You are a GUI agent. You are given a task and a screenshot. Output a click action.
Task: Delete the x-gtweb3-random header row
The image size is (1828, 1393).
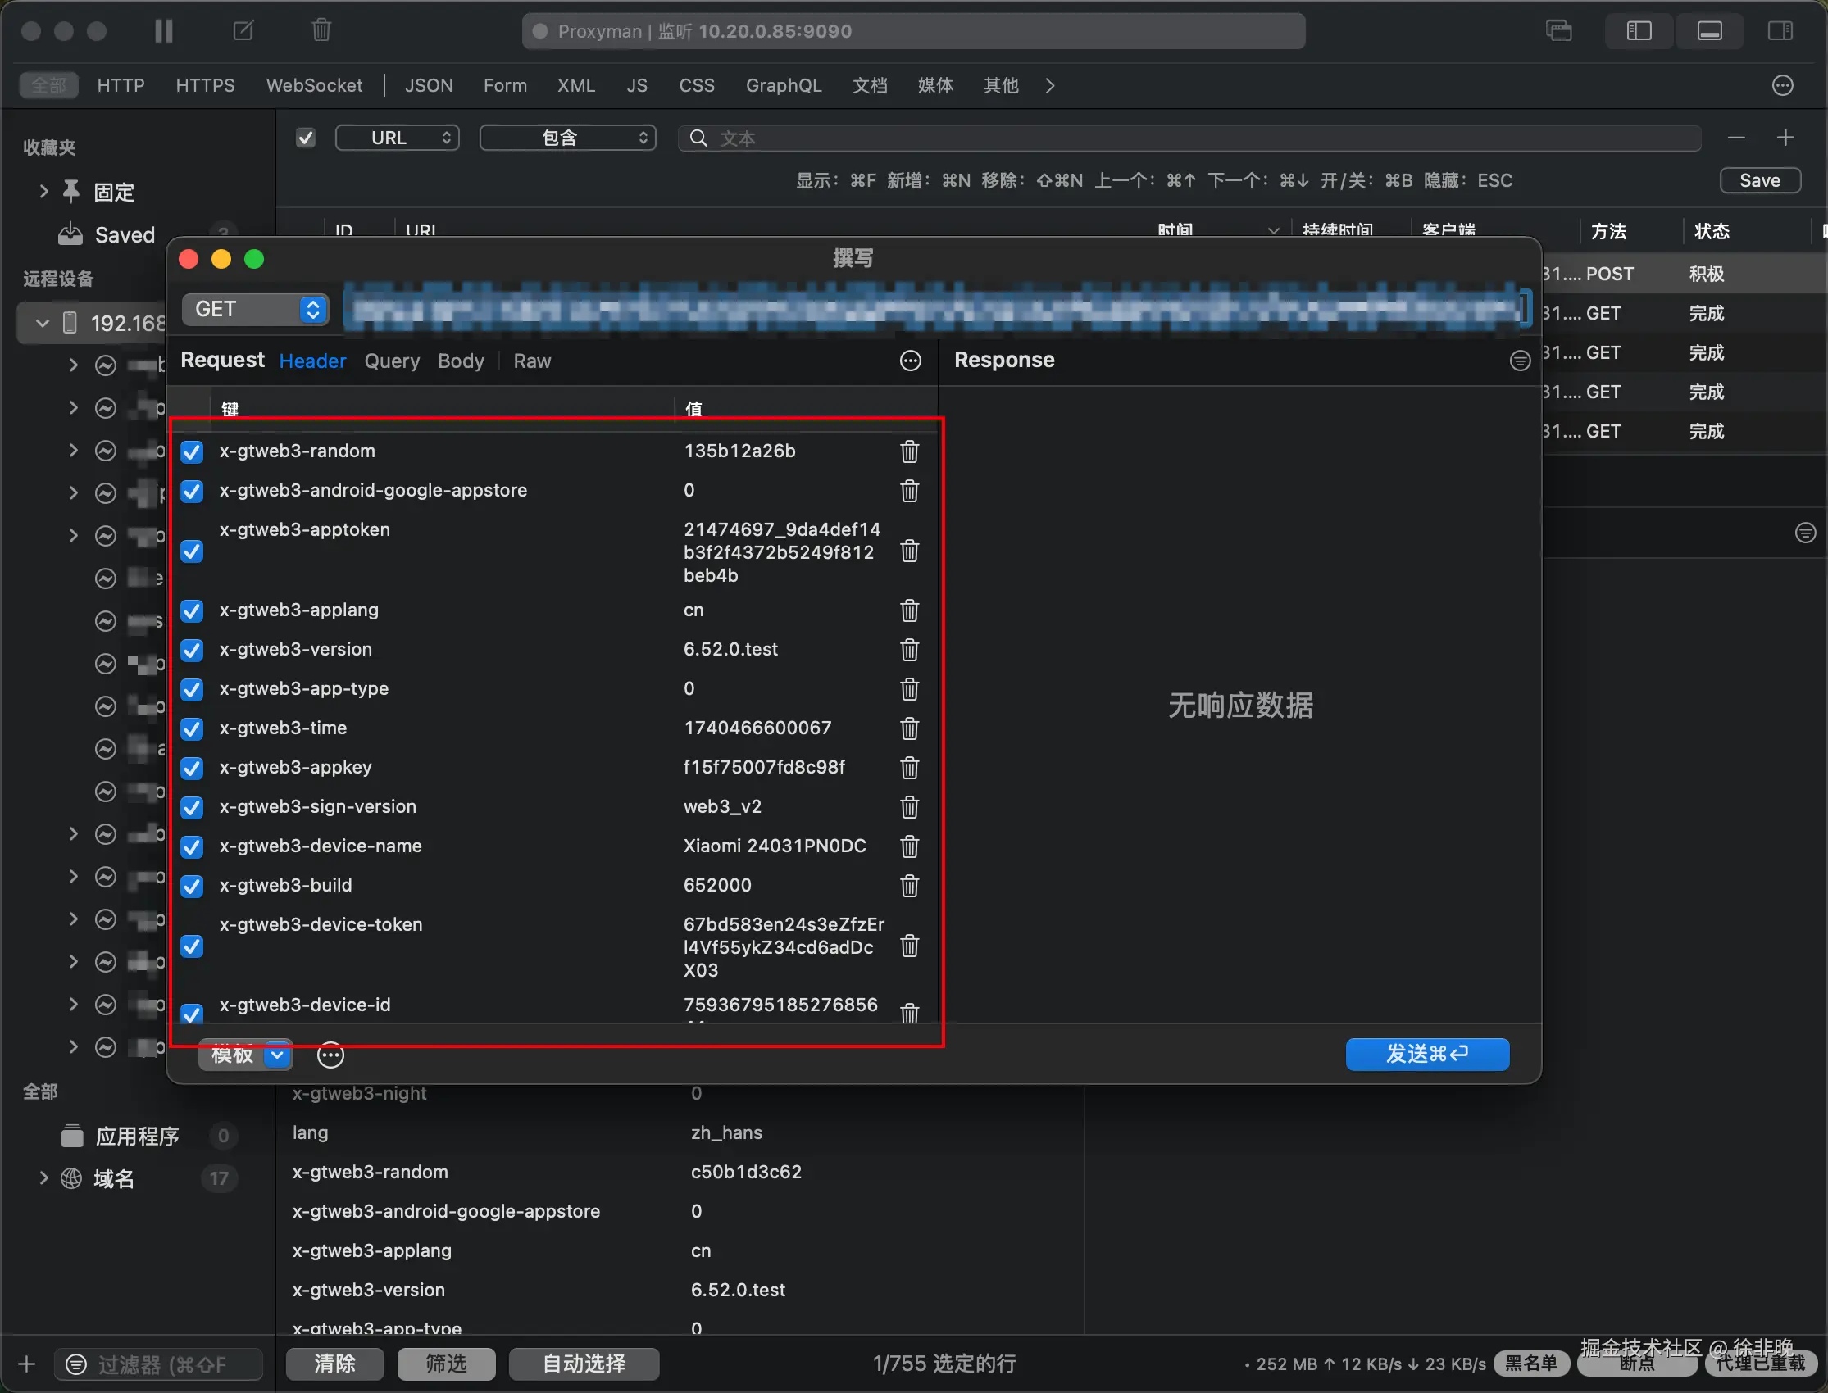pos(909,451)
